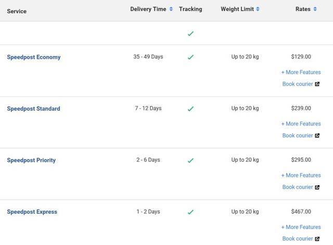The height and width of the screenshot is (245, 333).
Task: Open the Speedpost Express service link
Action: (32, 212)
